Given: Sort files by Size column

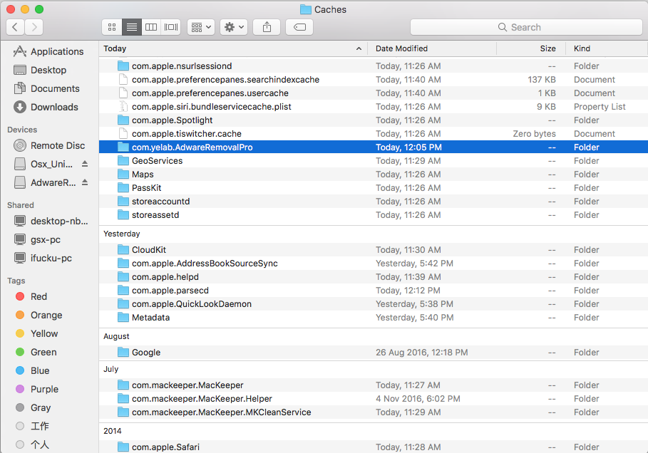Looking at the screenshot, I should tap(547, 48).
